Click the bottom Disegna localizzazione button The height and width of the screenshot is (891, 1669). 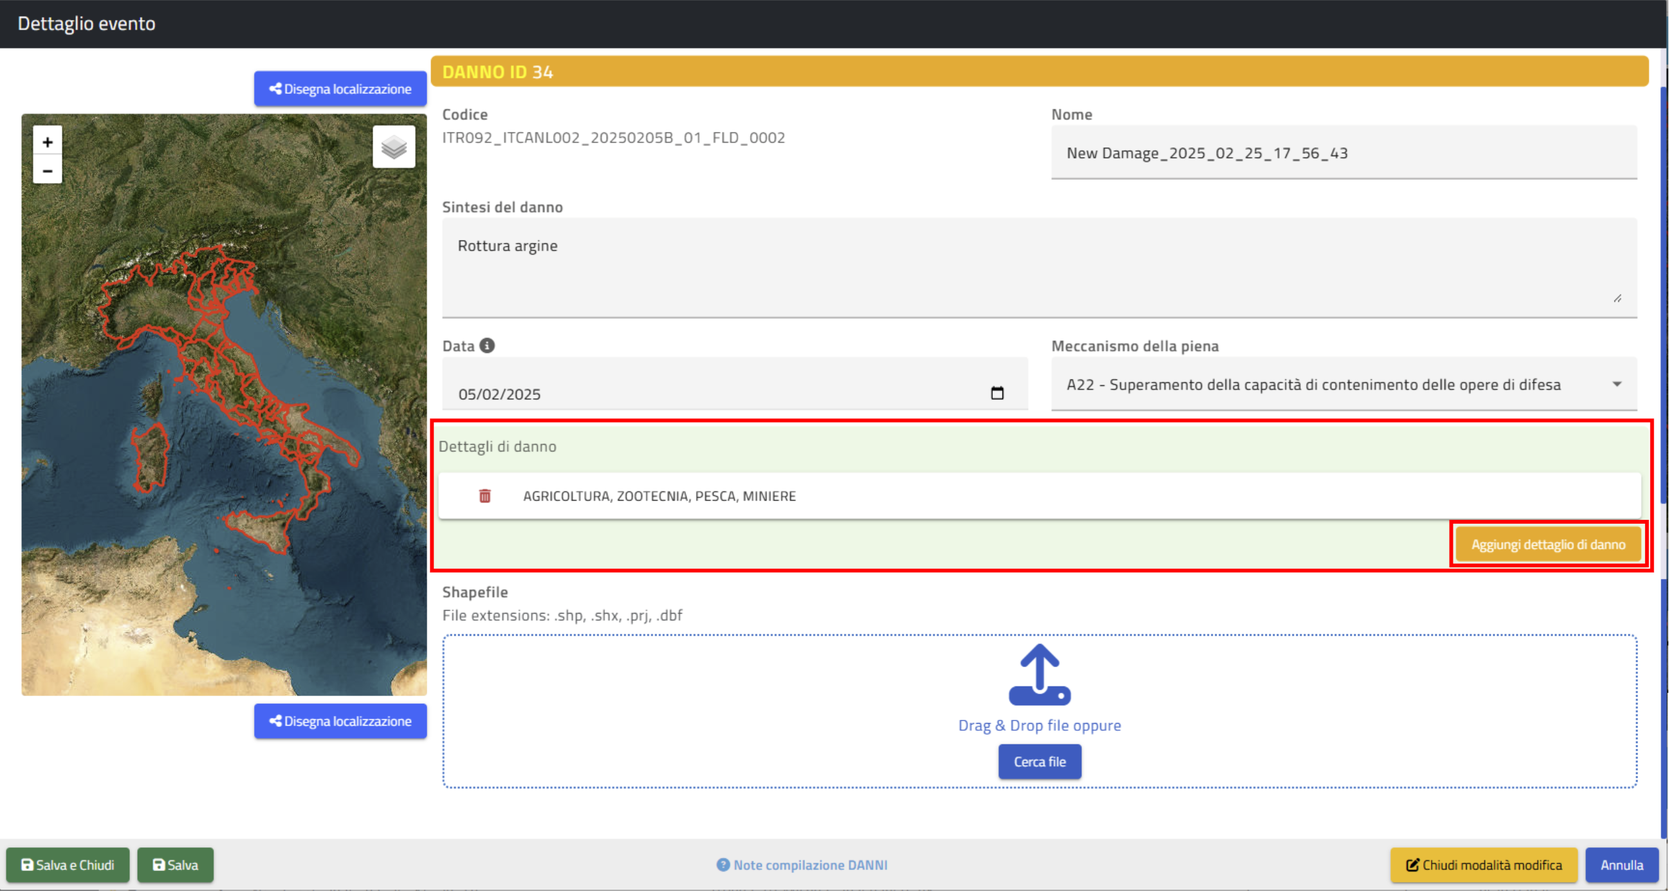[x=340, y=721]
